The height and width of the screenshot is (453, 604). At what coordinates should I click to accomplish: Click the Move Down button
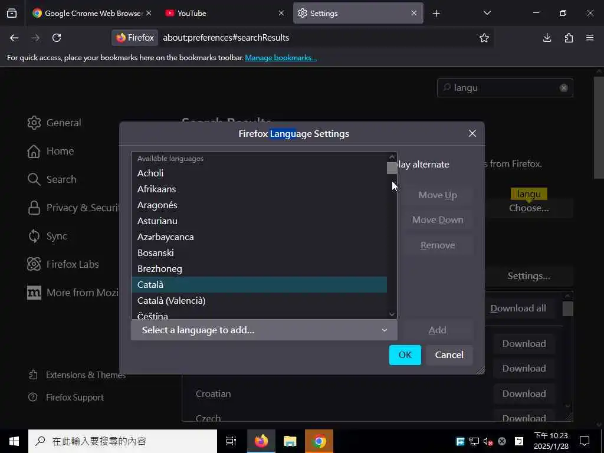[438, 220]
